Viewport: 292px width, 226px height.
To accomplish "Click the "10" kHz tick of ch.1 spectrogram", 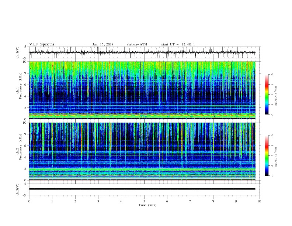I will tap(25, 62).
